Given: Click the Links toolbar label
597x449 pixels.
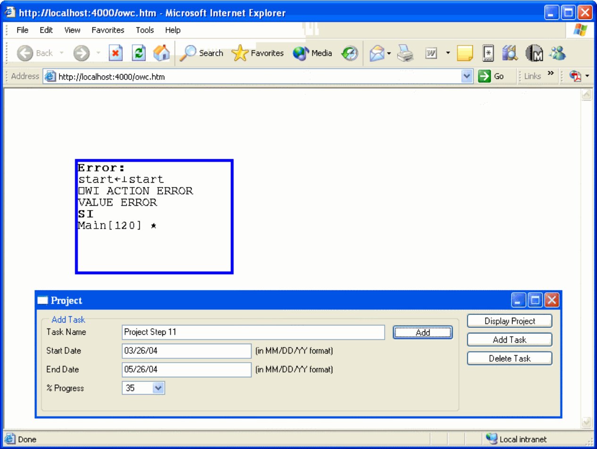Looking at the screenshot, I should pos(532,76).
